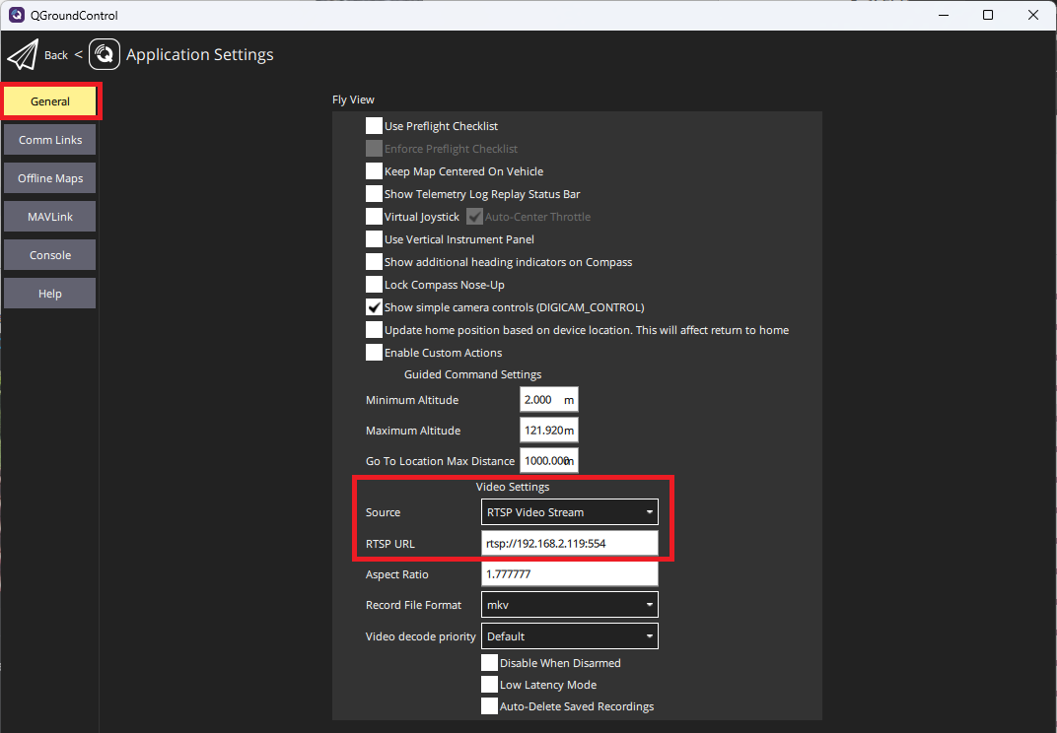
Task: Check Auto-Delete Saved Recordings
Action: tap(489, 706)
